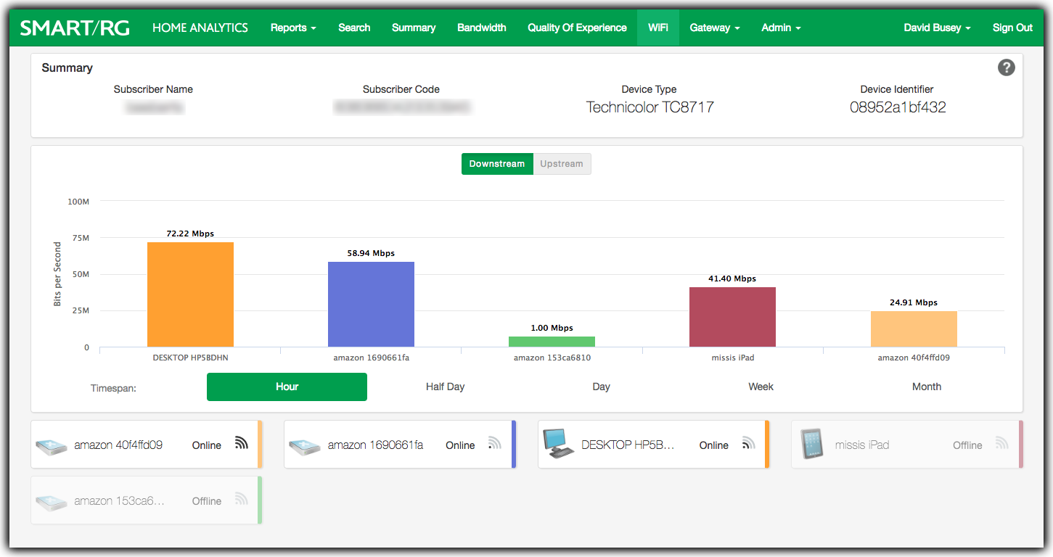1053x557 pixels.
Task: Click the orange DESKTOP HP5BDHN bar
Action: click(190, 294)
